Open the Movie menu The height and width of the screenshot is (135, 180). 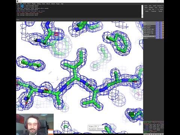click(29, 4)
